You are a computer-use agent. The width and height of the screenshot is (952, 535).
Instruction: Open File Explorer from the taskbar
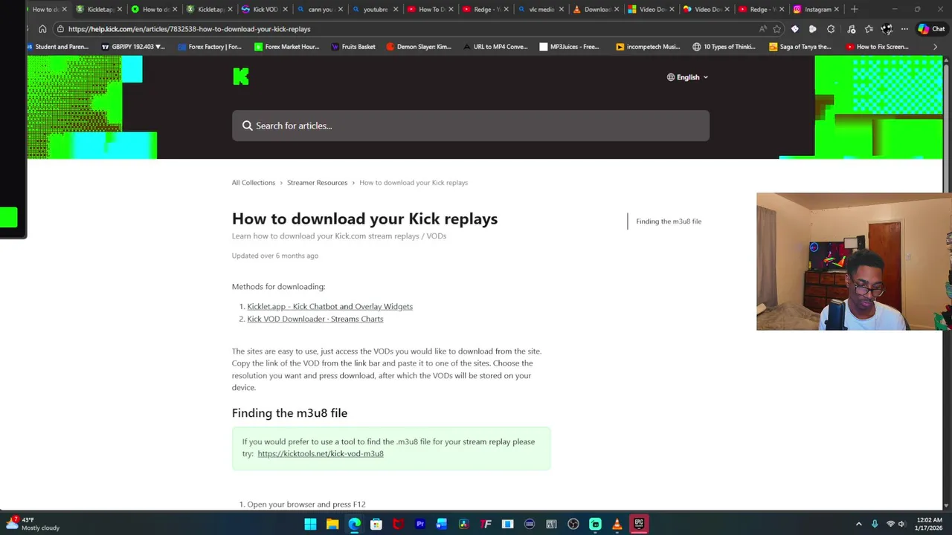coord(332,524)
